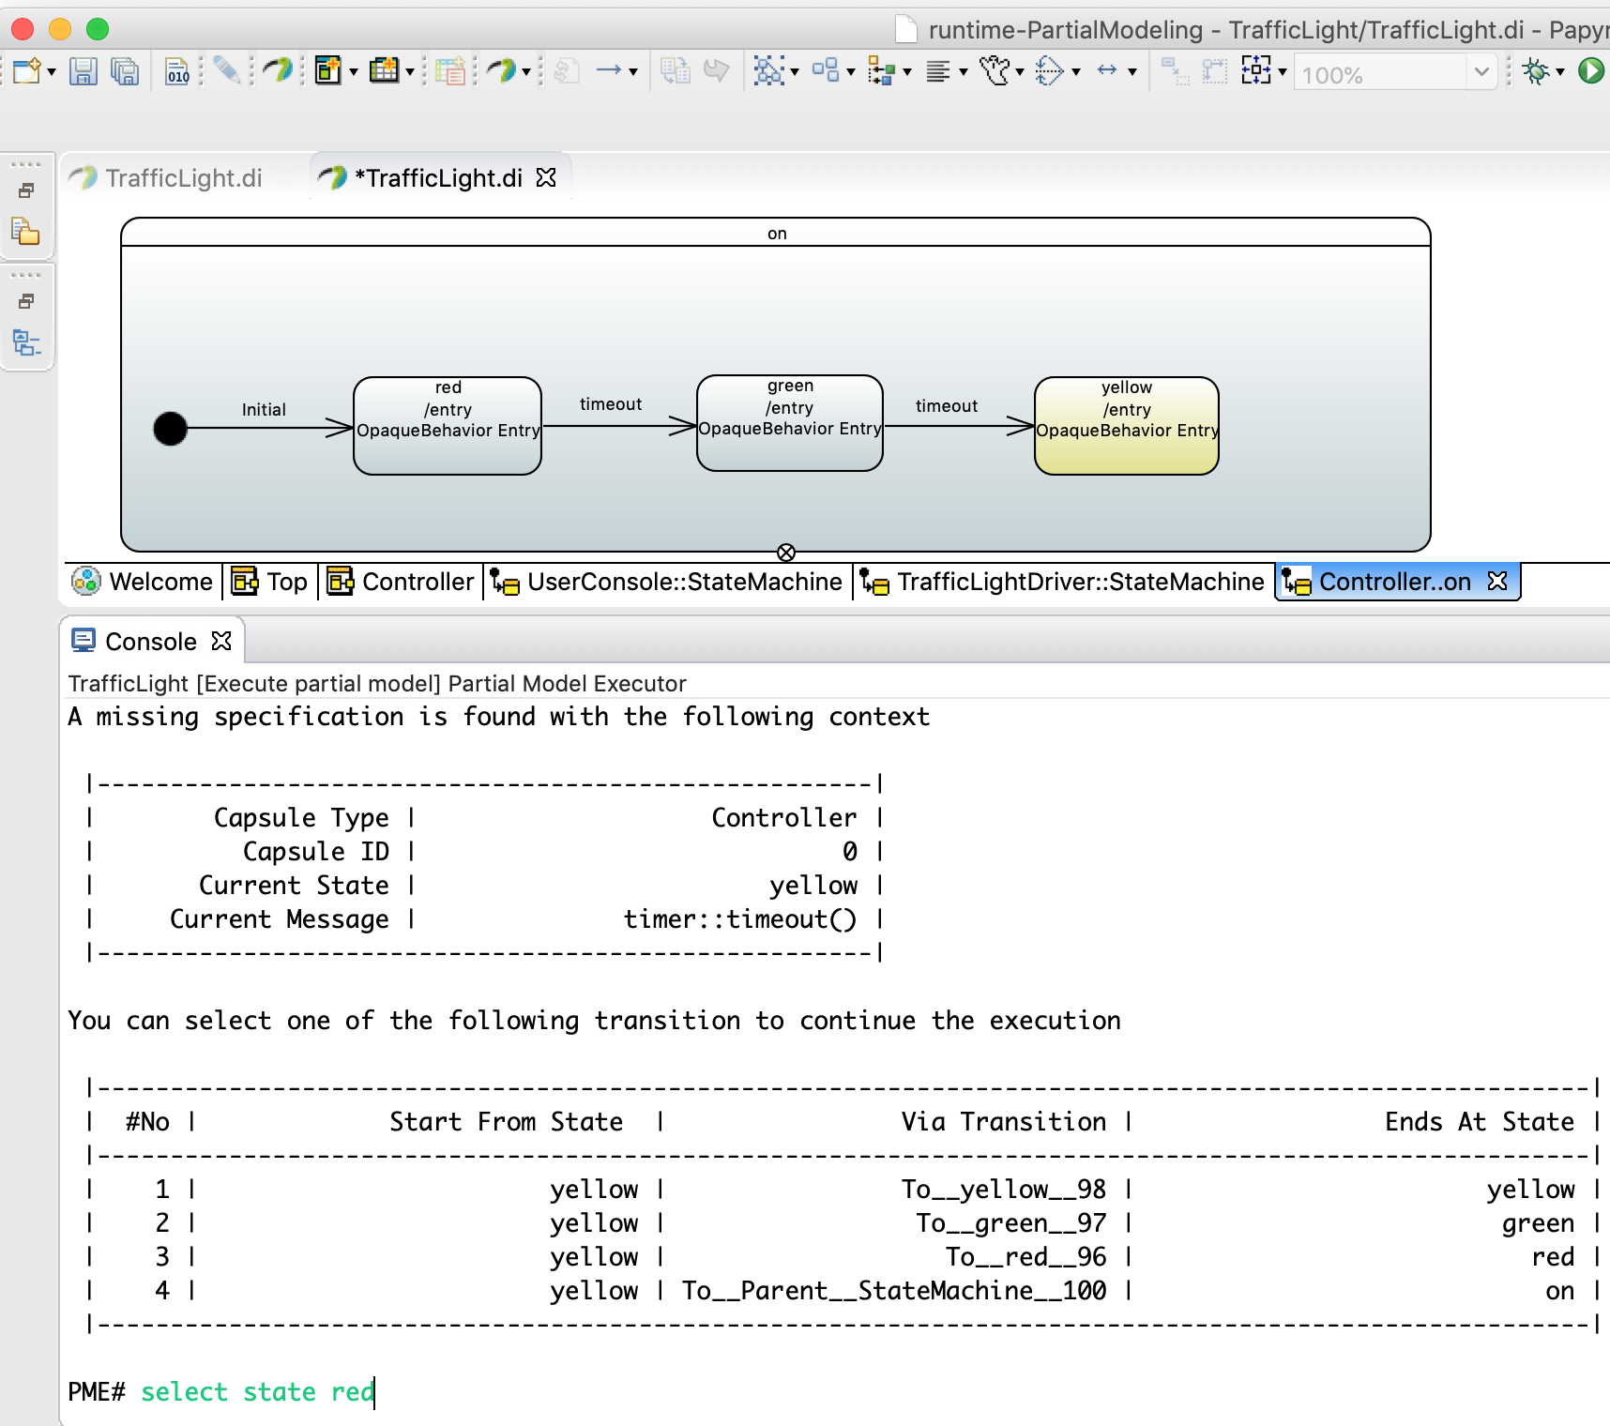Click the grayed-out pencil edit icon
This screenshot has width=1610, height=1426.
tap(226, 70)
